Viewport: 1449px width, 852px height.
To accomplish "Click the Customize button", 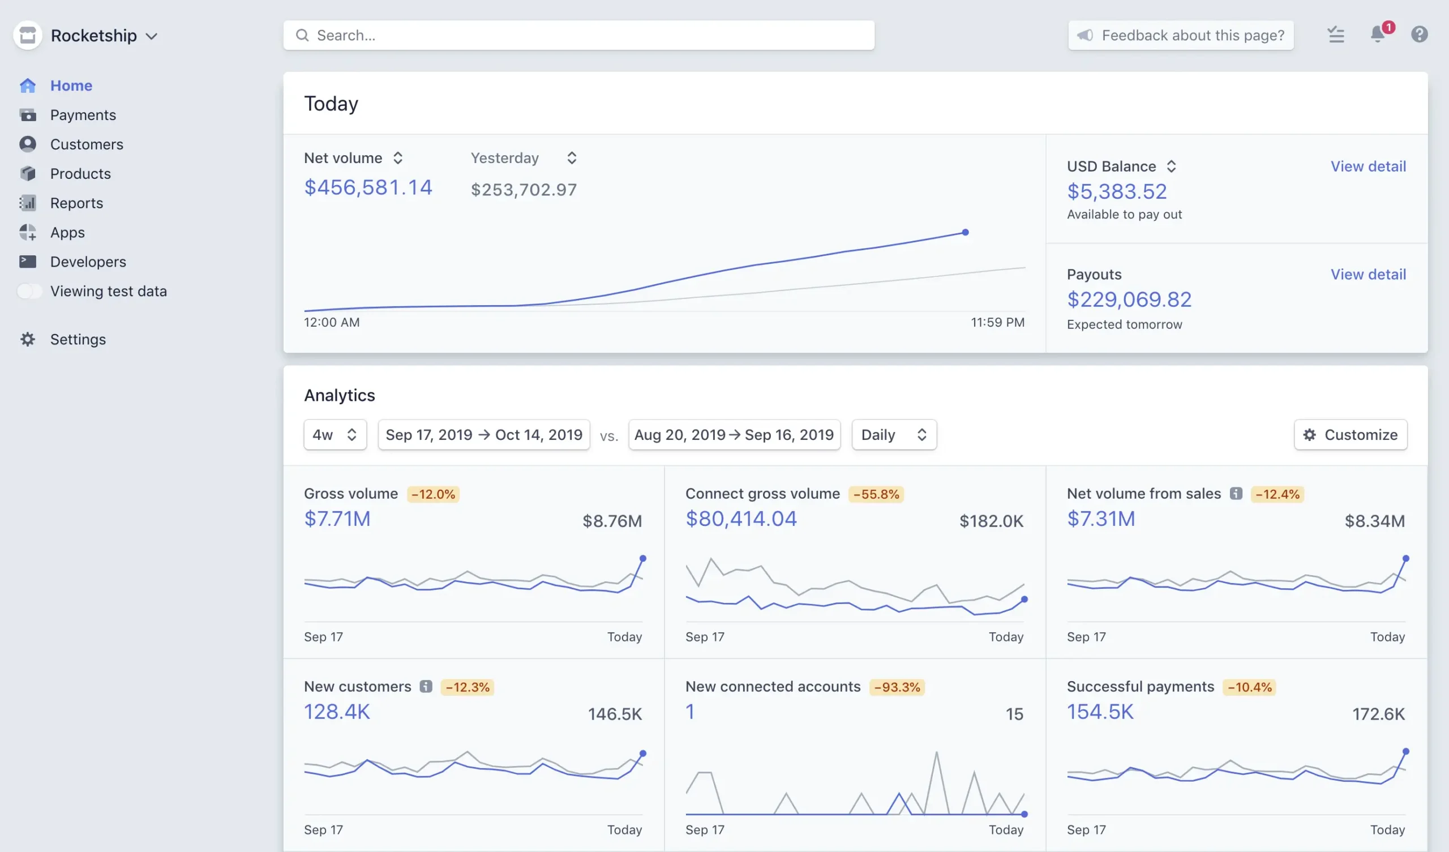I will (x=1350, y=435).
